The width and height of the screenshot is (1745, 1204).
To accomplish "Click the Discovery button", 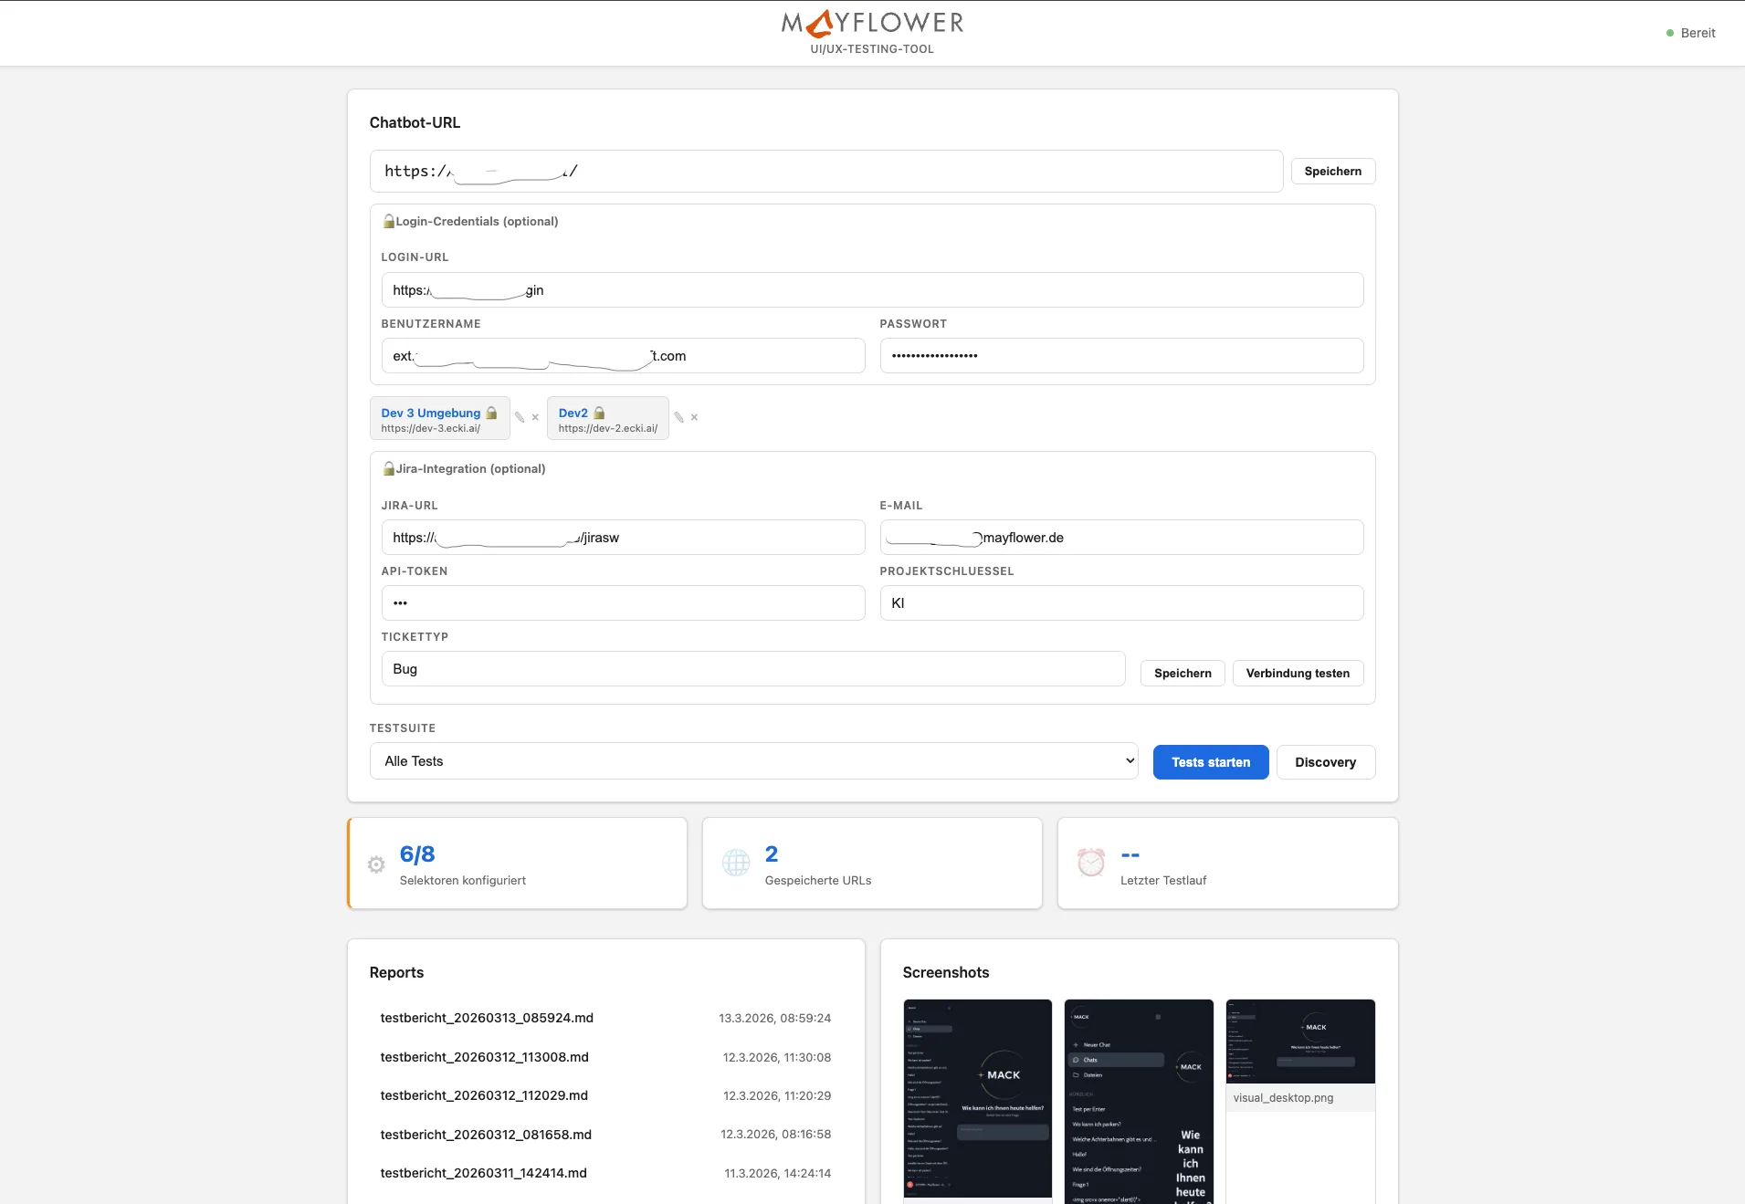I will point(1325,762).
